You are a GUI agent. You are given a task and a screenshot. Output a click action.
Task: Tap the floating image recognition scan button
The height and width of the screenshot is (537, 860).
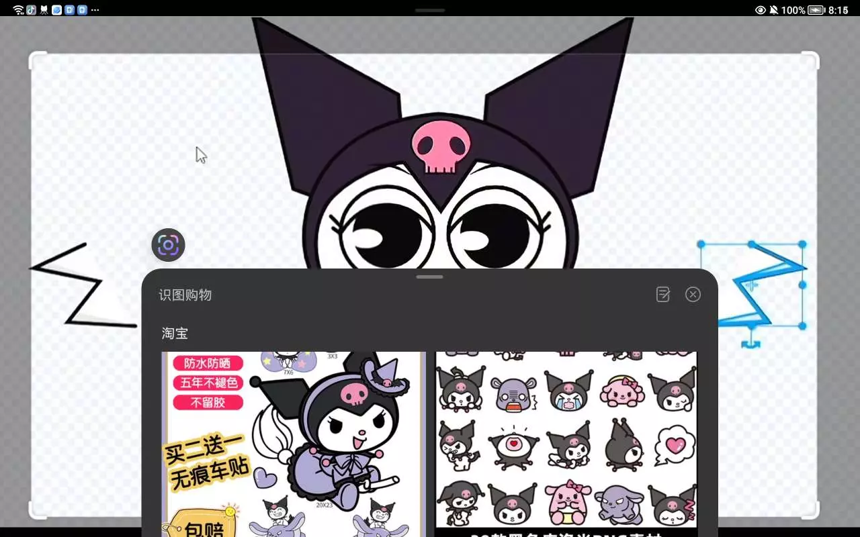[x=168, y=245]
